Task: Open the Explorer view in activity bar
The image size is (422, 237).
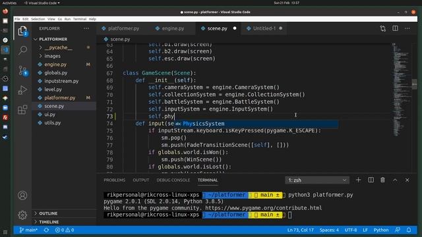Action: [22, 31]
